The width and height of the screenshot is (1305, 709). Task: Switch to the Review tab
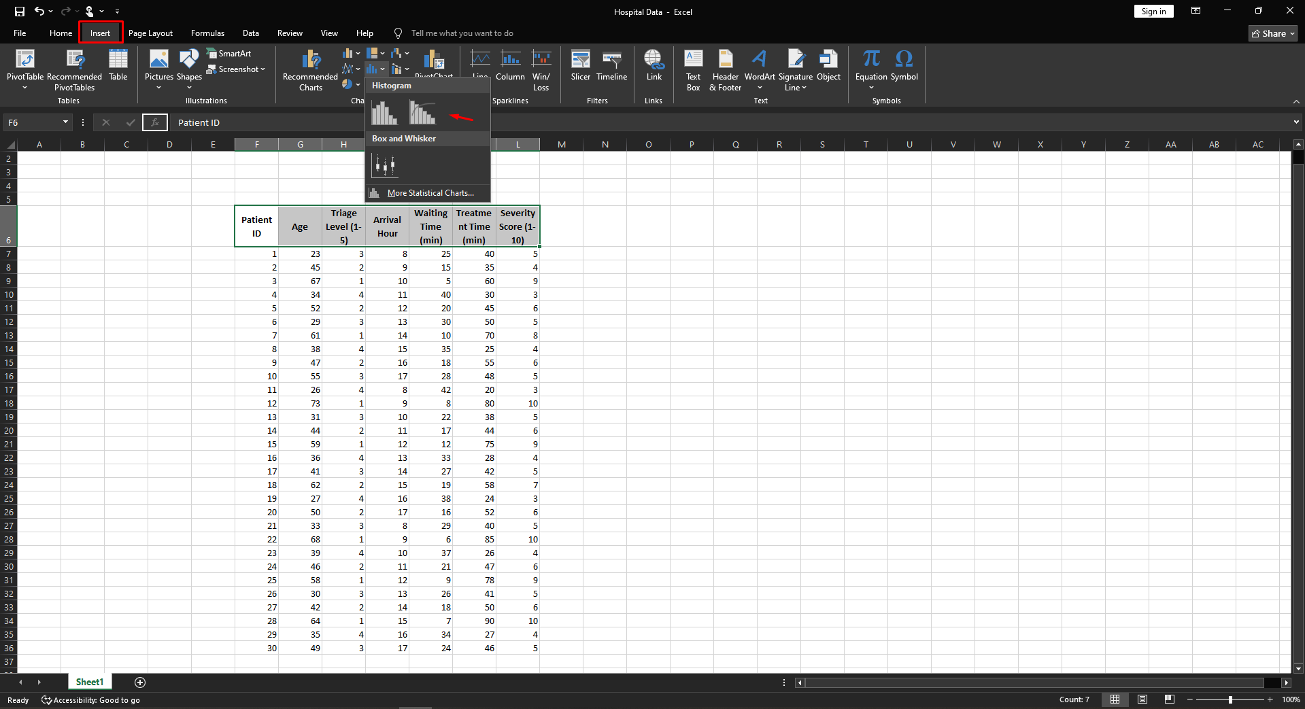290,33
